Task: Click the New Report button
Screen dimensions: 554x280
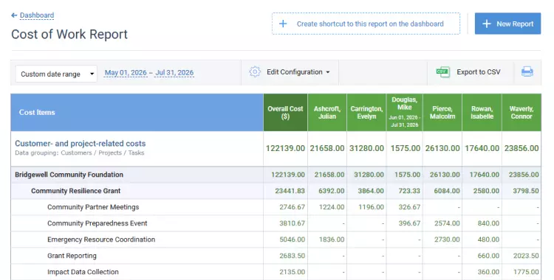Action: click(x=507, y=24)
